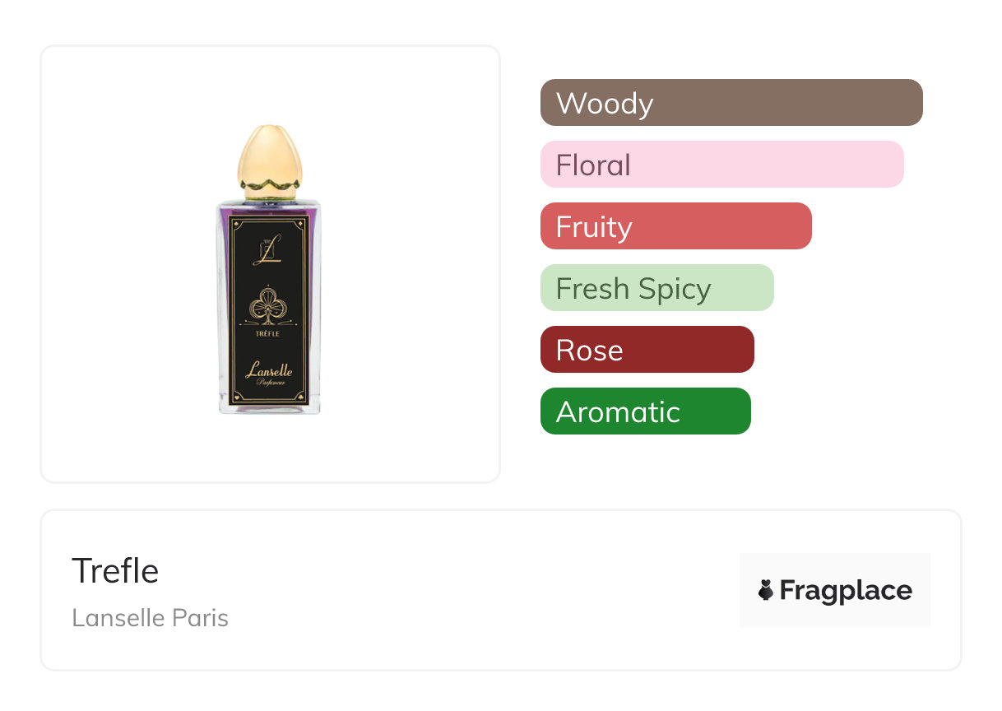Image resolution: width=1002 pixels, height=711 pixels.
Task: Choose the green Aromatic accord bar
Action: click(645, 411)
